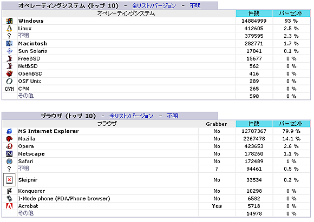Image resolution: width=314 pixels, height=222 pixels.
Task: Click the Mozilla red dinosaur icon
Action: pos(9,139)
